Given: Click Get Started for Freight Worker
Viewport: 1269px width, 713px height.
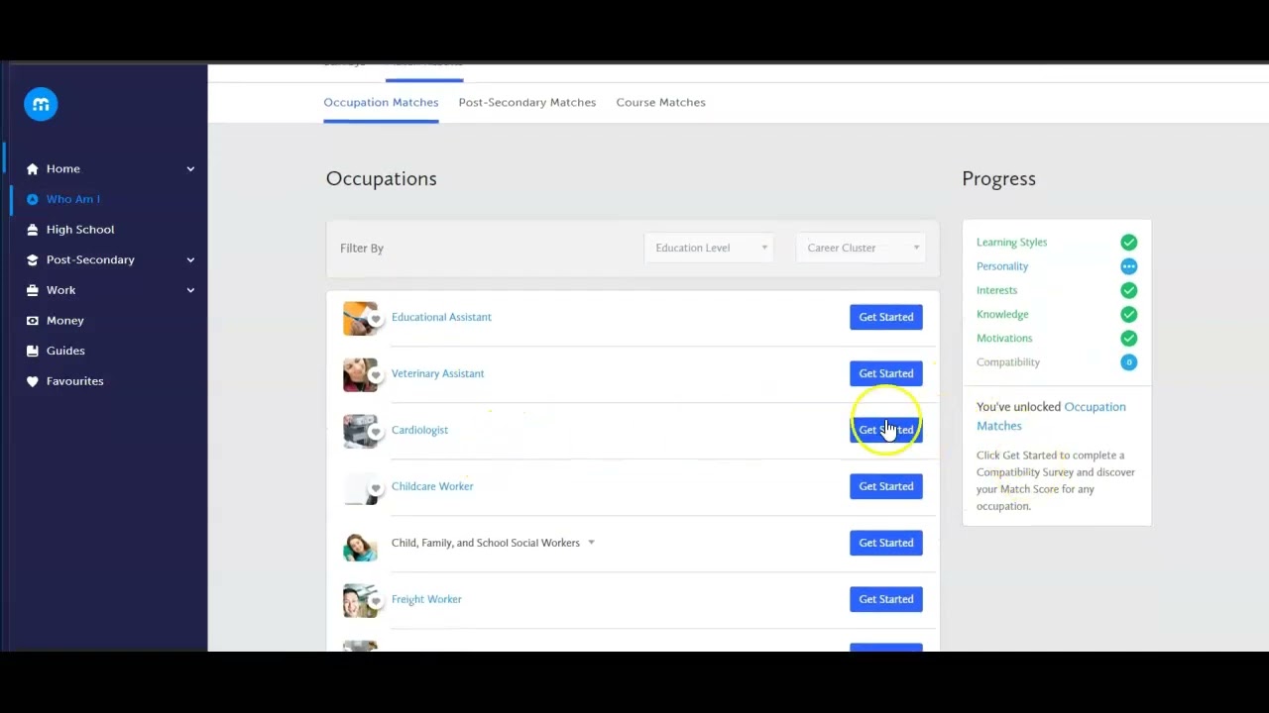Looking at the screenshot, I should click(886, 599).
